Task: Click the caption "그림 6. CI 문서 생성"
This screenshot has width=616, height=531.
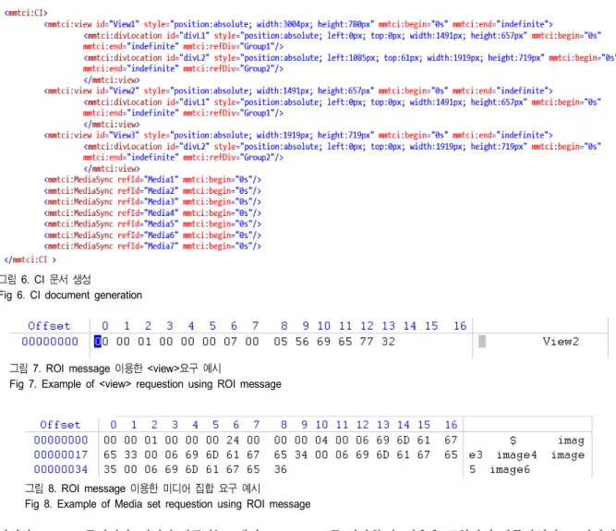Action: [x=45, y=280]
